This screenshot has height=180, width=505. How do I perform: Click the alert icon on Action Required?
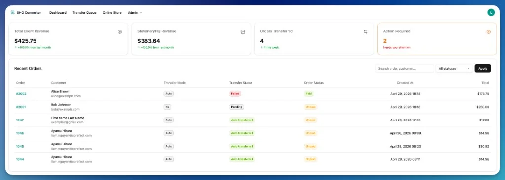[x=489, y=32]
